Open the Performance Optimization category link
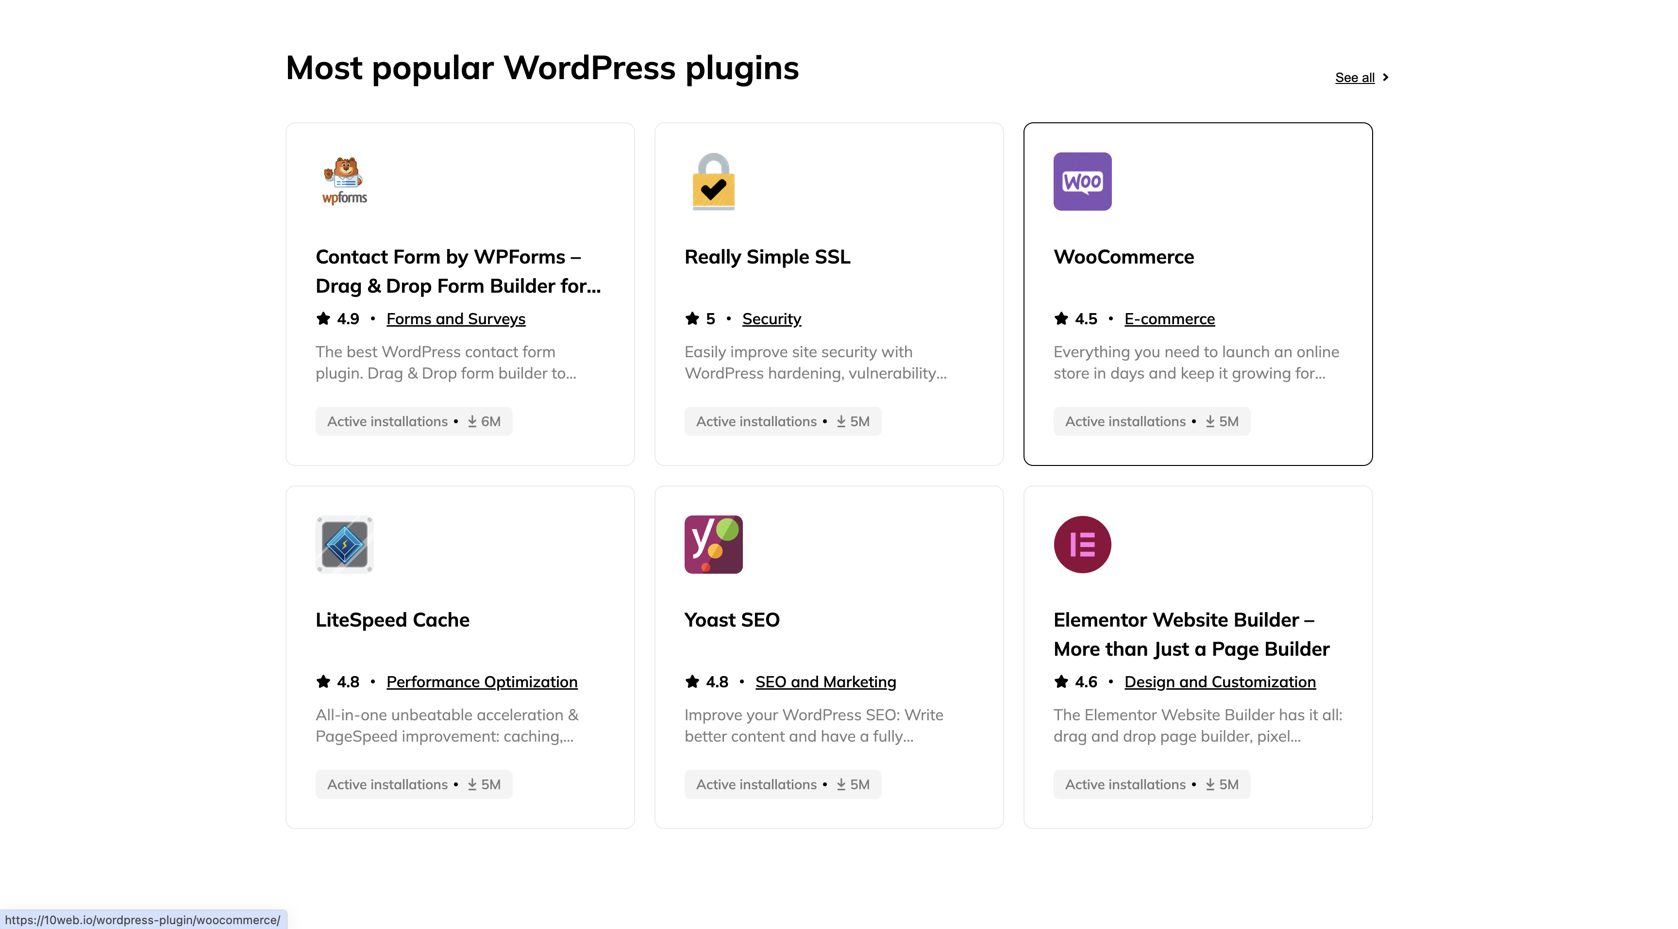The image size is (1678, 929). (482, 681)
